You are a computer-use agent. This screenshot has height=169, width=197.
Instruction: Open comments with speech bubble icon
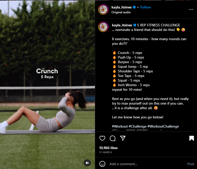tap(113, 138)
